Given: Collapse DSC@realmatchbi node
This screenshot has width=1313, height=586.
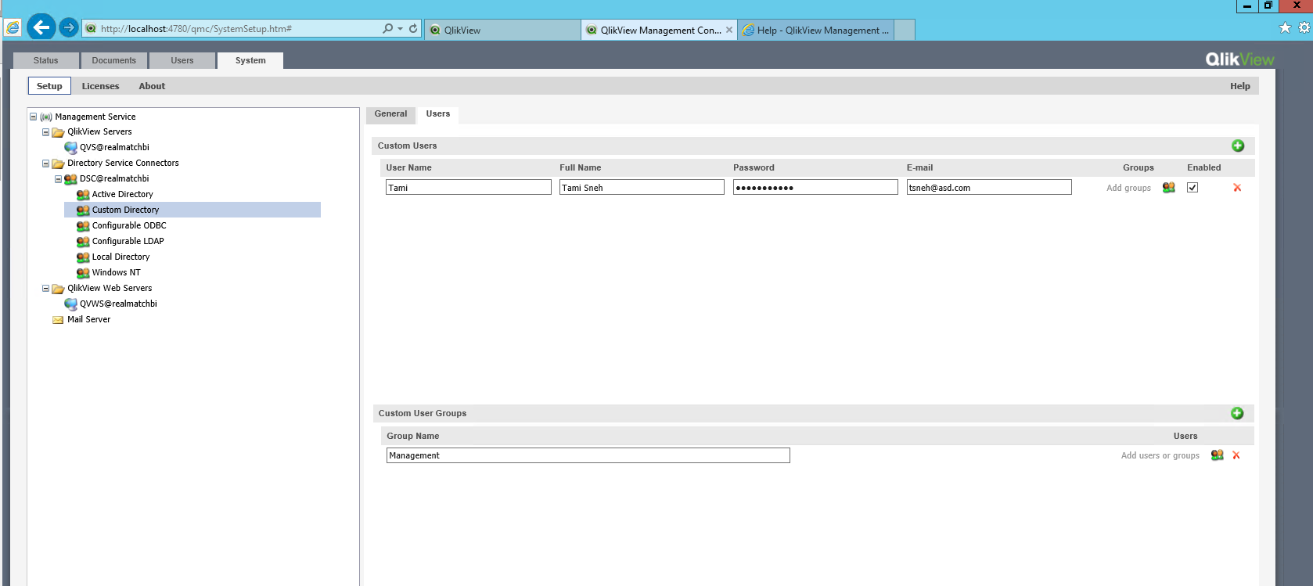Looking at the screenshot, I should [x=58, y=179].
